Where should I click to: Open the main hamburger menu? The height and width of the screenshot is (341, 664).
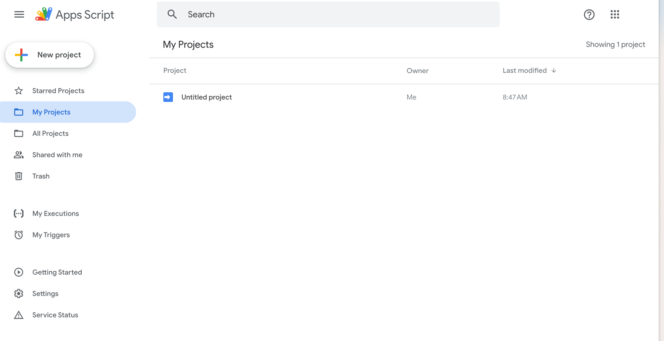tap(19, 15)
